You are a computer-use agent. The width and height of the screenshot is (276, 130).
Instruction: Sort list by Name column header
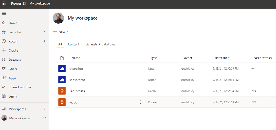76,58
